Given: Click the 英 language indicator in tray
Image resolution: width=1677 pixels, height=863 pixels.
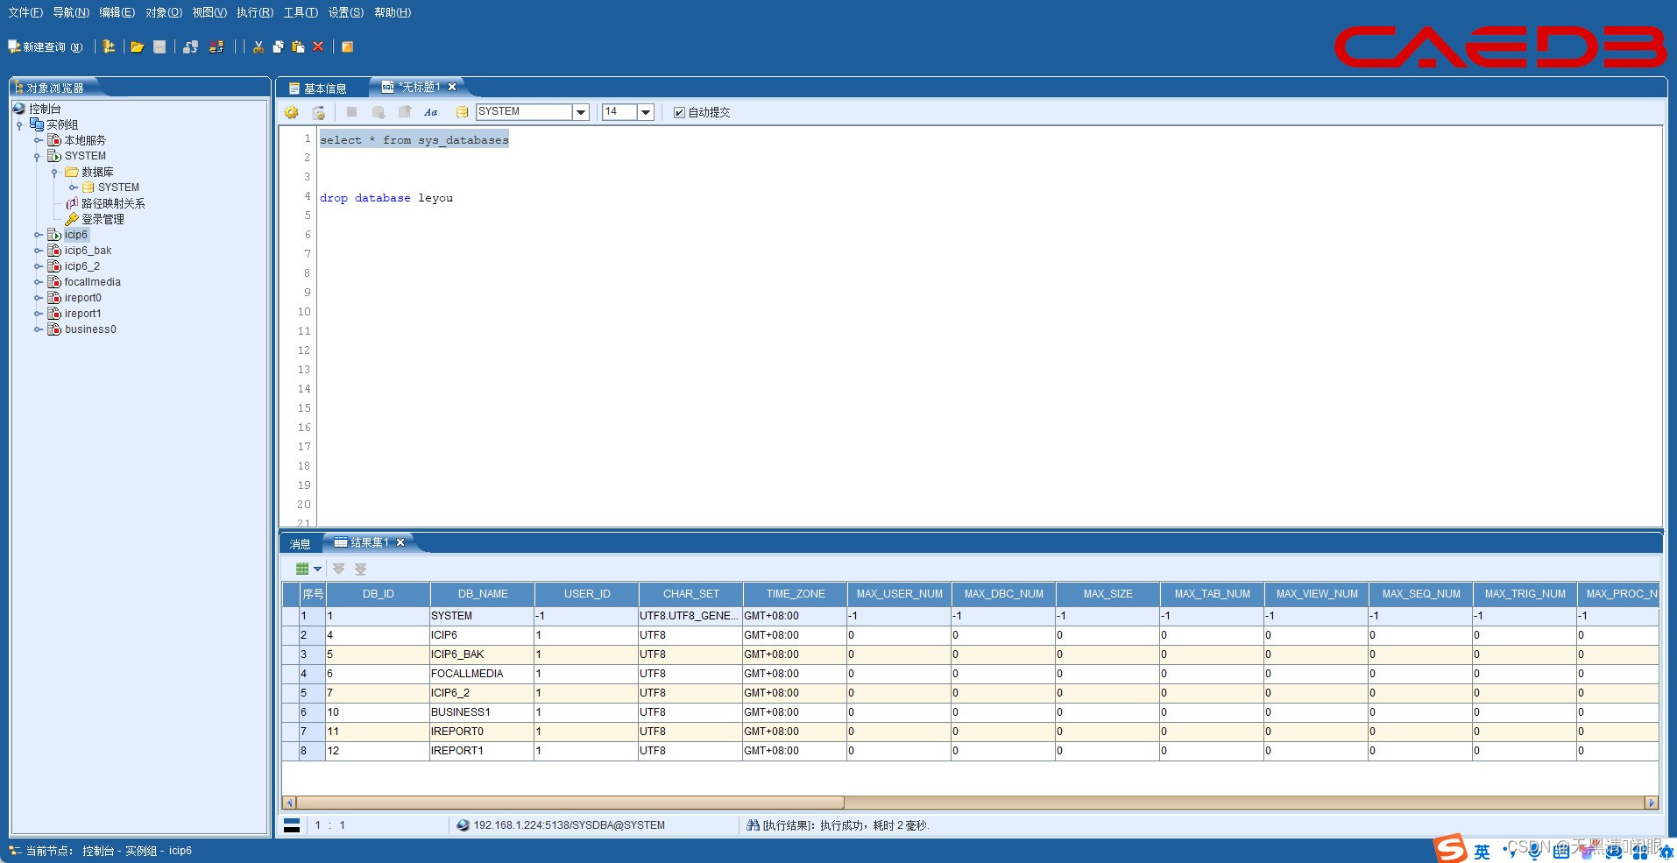Looking at the screenshot, I should pyautogui.click(x=1482, y=852).
